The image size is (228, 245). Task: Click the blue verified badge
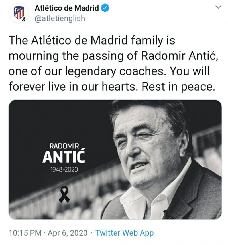click(x=105, y=8)
